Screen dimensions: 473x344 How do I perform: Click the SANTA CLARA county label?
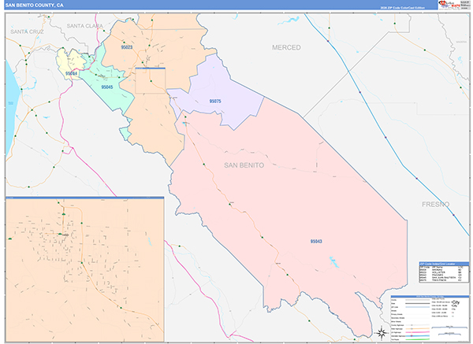click(86, 25)
